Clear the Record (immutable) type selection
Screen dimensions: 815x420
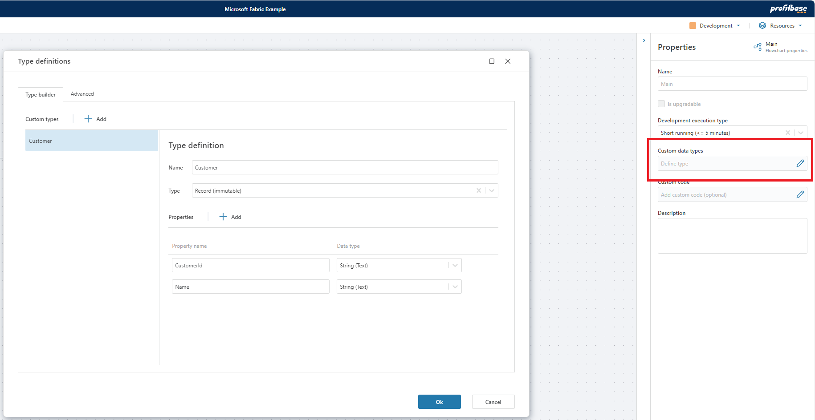coord(478,190)
